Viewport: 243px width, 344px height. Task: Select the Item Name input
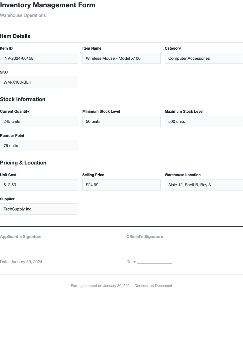click(x=121, y=58)
